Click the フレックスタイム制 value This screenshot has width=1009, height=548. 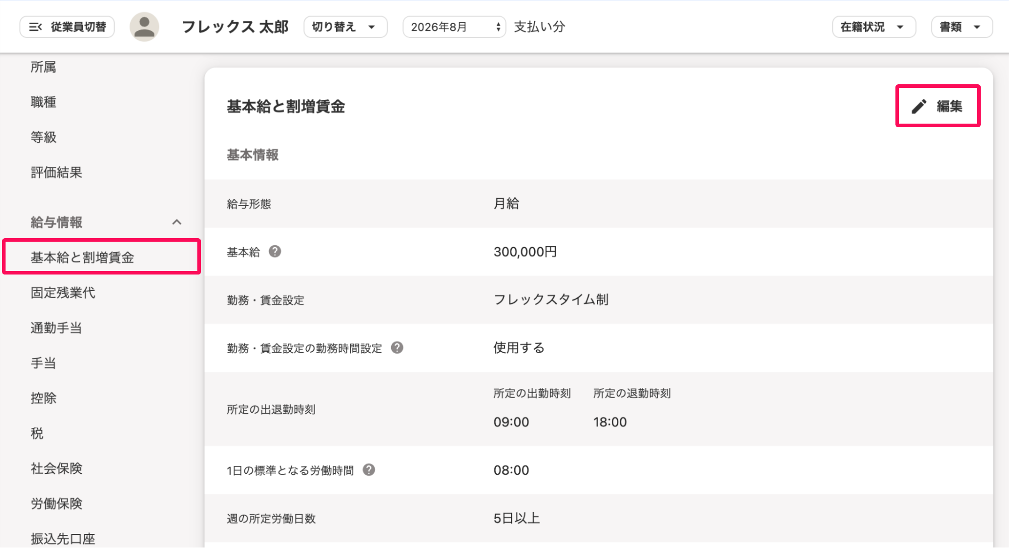click(x=551, y=300)
